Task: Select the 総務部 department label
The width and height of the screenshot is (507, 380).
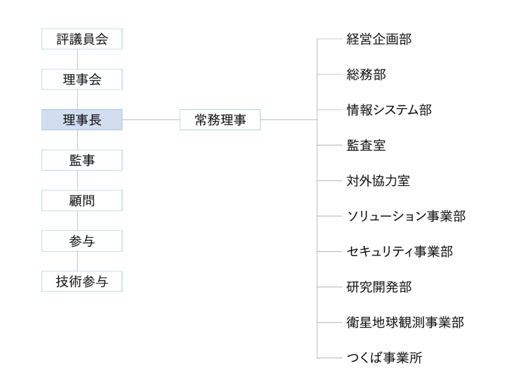Action: coord(366,74)
